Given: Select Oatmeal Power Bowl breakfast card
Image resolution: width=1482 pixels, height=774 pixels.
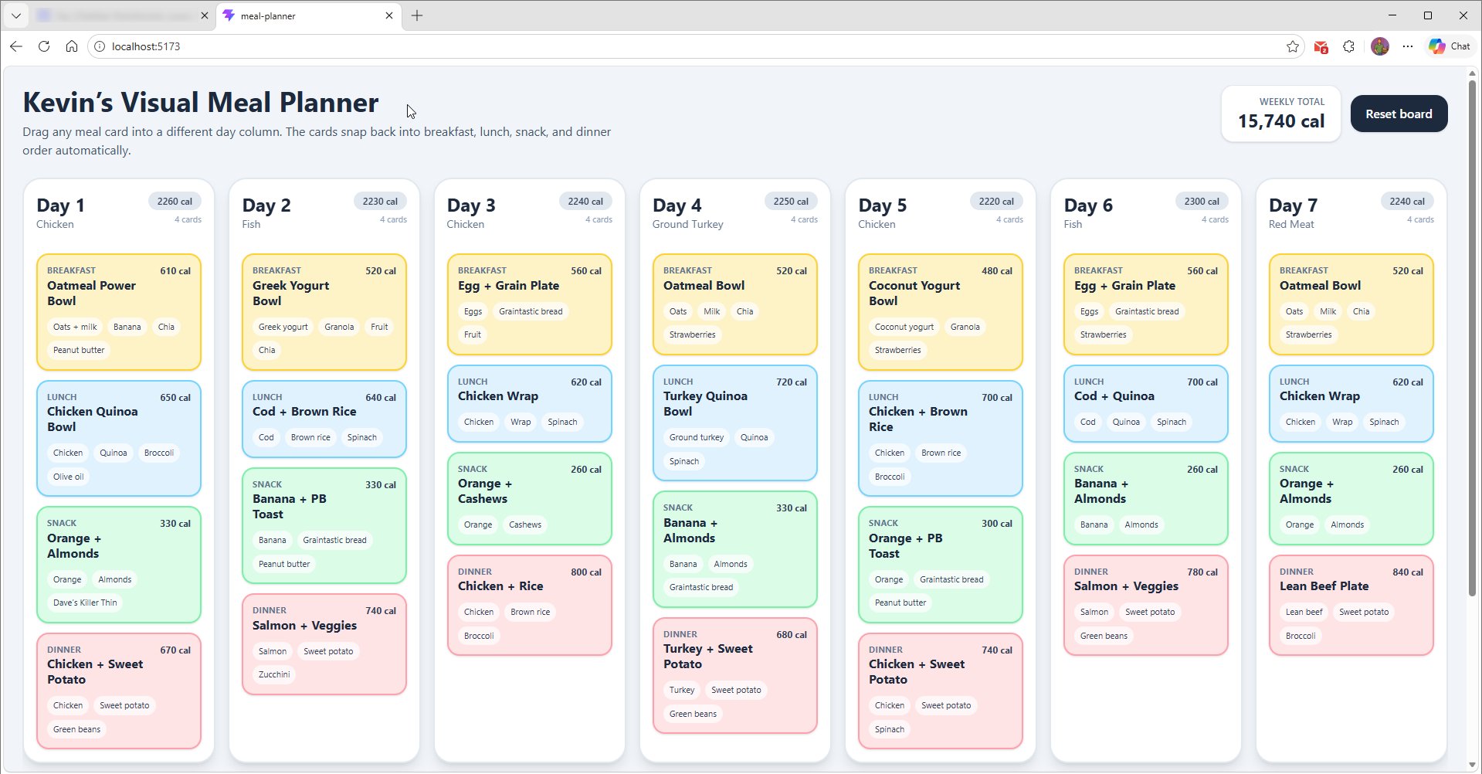Looking at the screenshot, I should tap(119, 312).
